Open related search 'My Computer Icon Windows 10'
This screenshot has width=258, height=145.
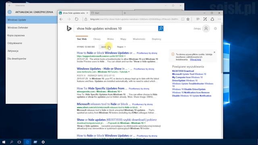(x=187, y=77)
